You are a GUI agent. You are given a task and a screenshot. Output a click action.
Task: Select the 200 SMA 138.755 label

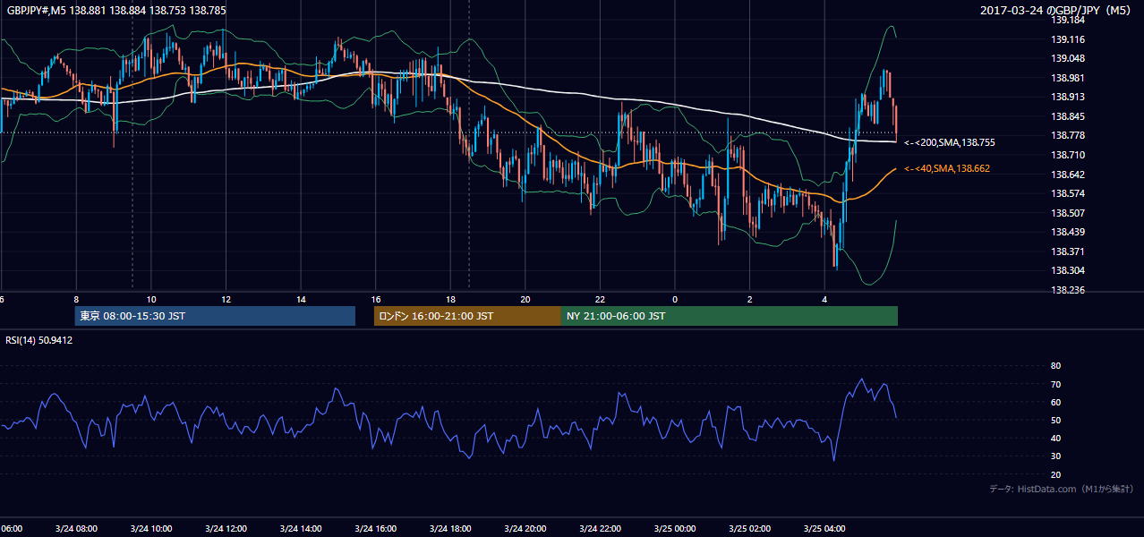[x=950, y=142]
